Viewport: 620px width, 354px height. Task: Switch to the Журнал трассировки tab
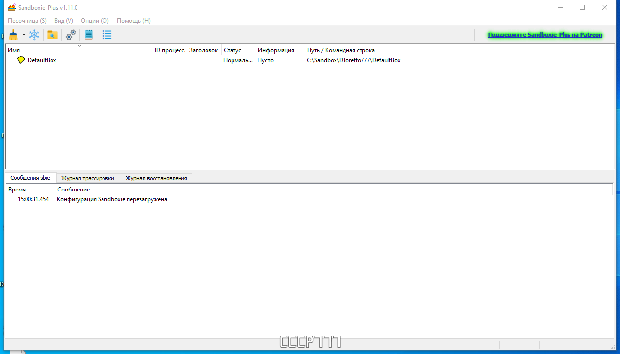point(88,178)
